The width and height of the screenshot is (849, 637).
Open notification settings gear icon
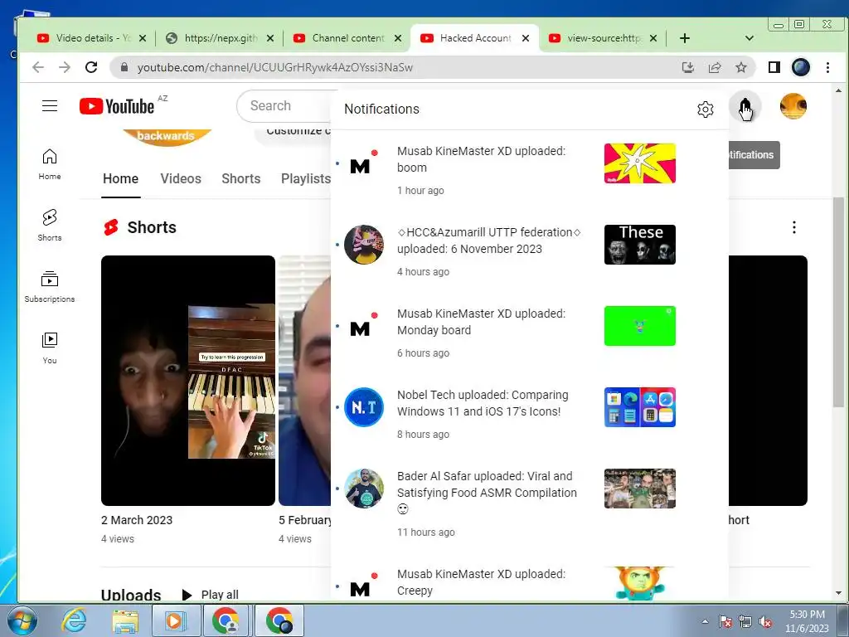pyautogui.click(x=705, y=109)
